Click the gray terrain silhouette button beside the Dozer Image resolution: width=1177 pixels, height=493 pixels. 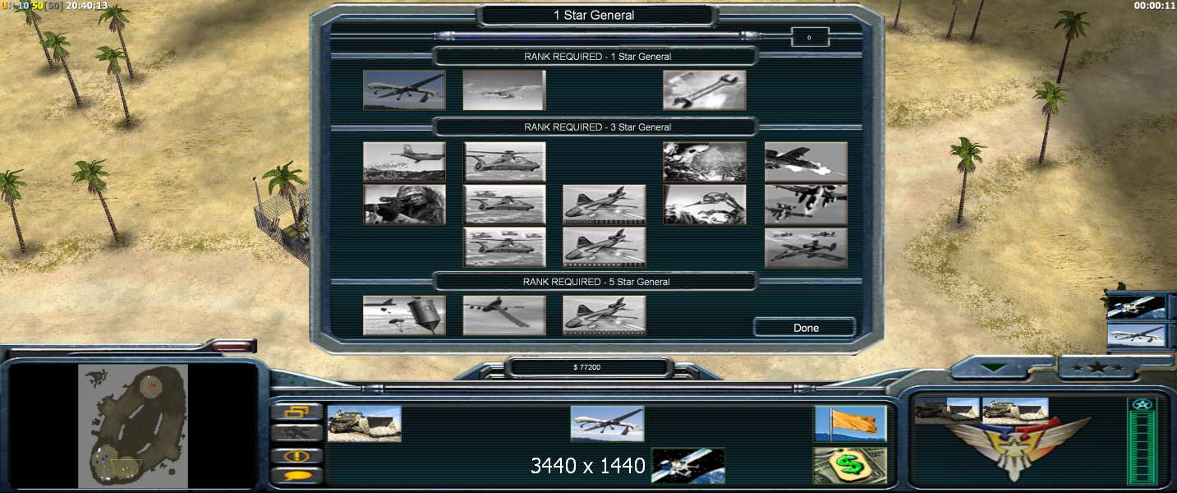(x=297, y=433)
